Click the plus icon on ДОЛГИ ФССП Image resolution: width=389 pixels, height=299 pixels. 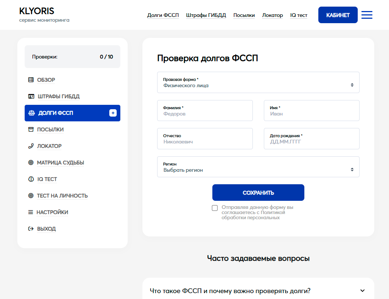coord(113,113)
